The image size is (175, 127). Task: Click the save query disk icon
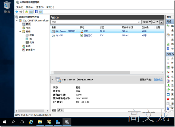pyautogui.click(x=154, y=22)
